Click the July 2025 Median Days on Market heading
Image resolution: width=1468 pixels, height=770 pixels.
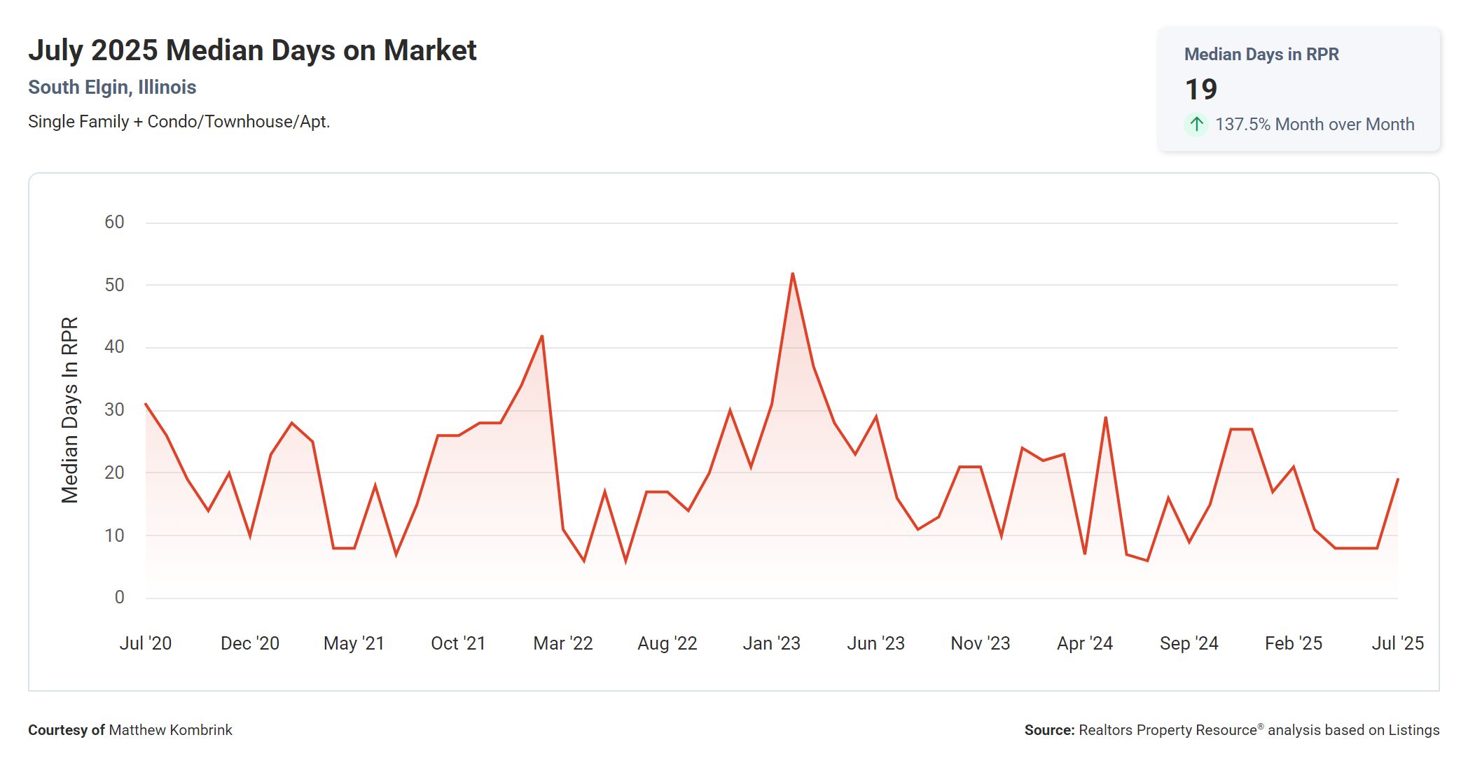coord(252,50)
